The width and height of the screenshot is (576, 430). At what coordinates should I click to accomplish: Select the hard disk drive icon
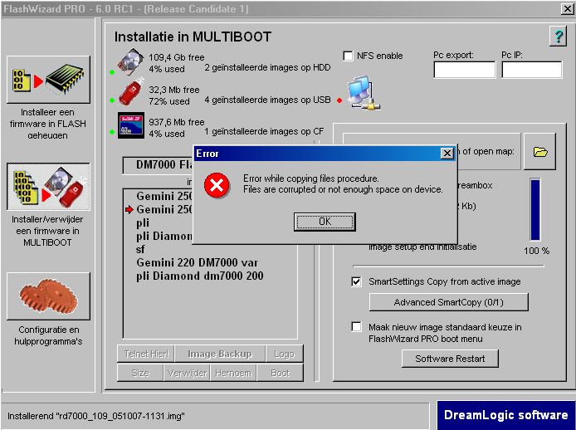tap(131, 61)
